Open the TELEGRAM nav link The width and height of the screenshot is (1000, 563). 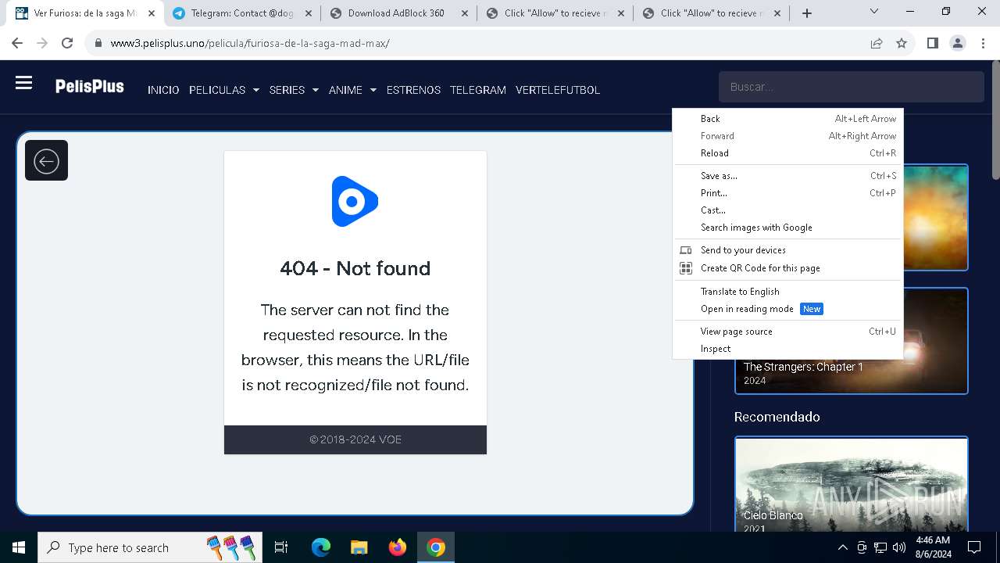(x=478, y=90)
